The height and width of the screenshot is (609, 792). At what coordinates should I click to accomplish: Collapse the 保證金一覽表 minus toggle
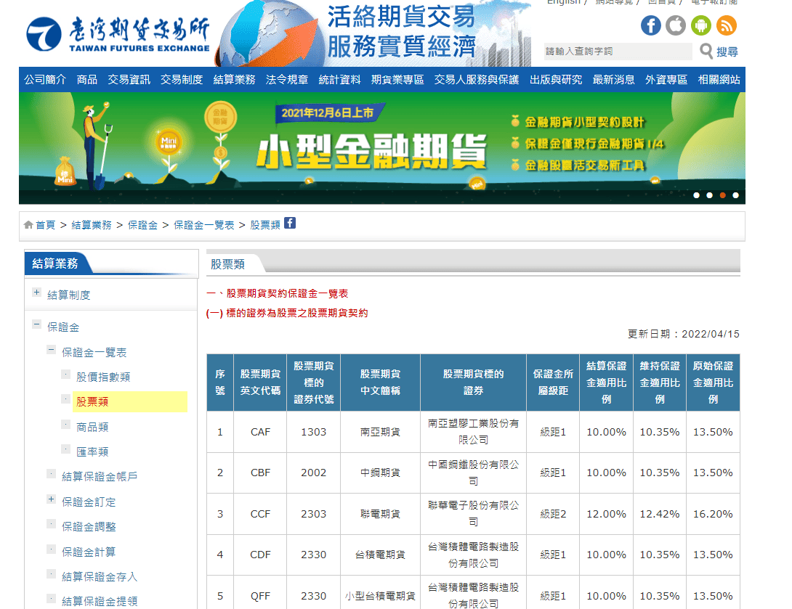pyautogui.click(x=51, y=350)
